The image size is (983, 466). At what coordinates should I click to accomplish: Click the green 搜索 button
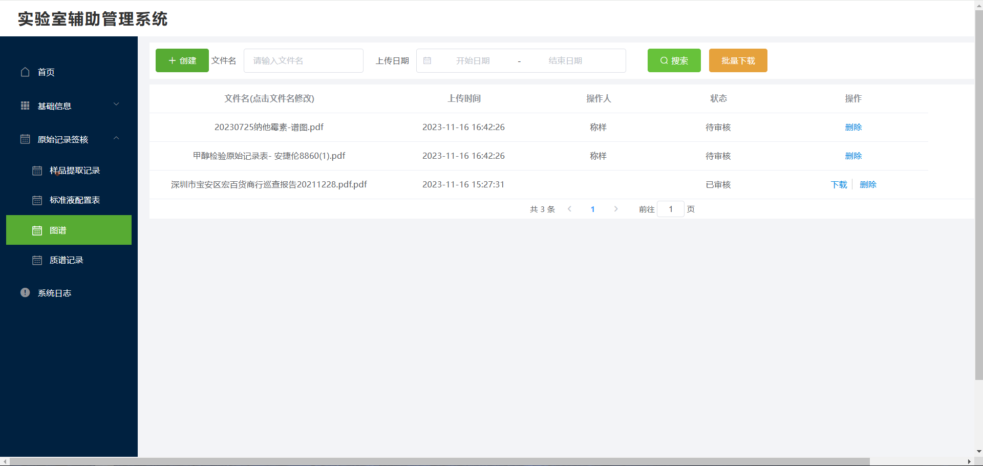coord(674,60)
